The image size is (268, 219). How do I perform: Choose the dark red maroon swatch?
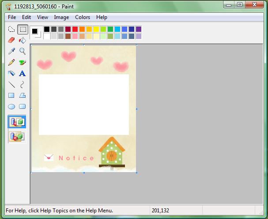click(68, 29)
